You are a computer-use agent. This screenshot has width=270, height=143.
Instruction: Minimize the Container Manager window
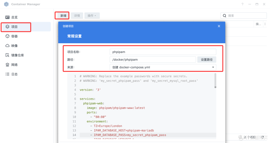coord(250,4)
